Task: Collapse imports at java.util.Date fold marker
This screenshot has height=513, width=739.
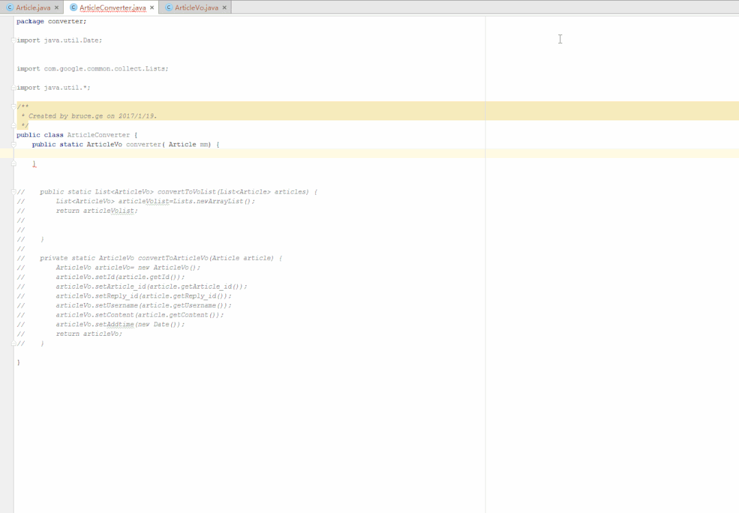Action: 14,40
